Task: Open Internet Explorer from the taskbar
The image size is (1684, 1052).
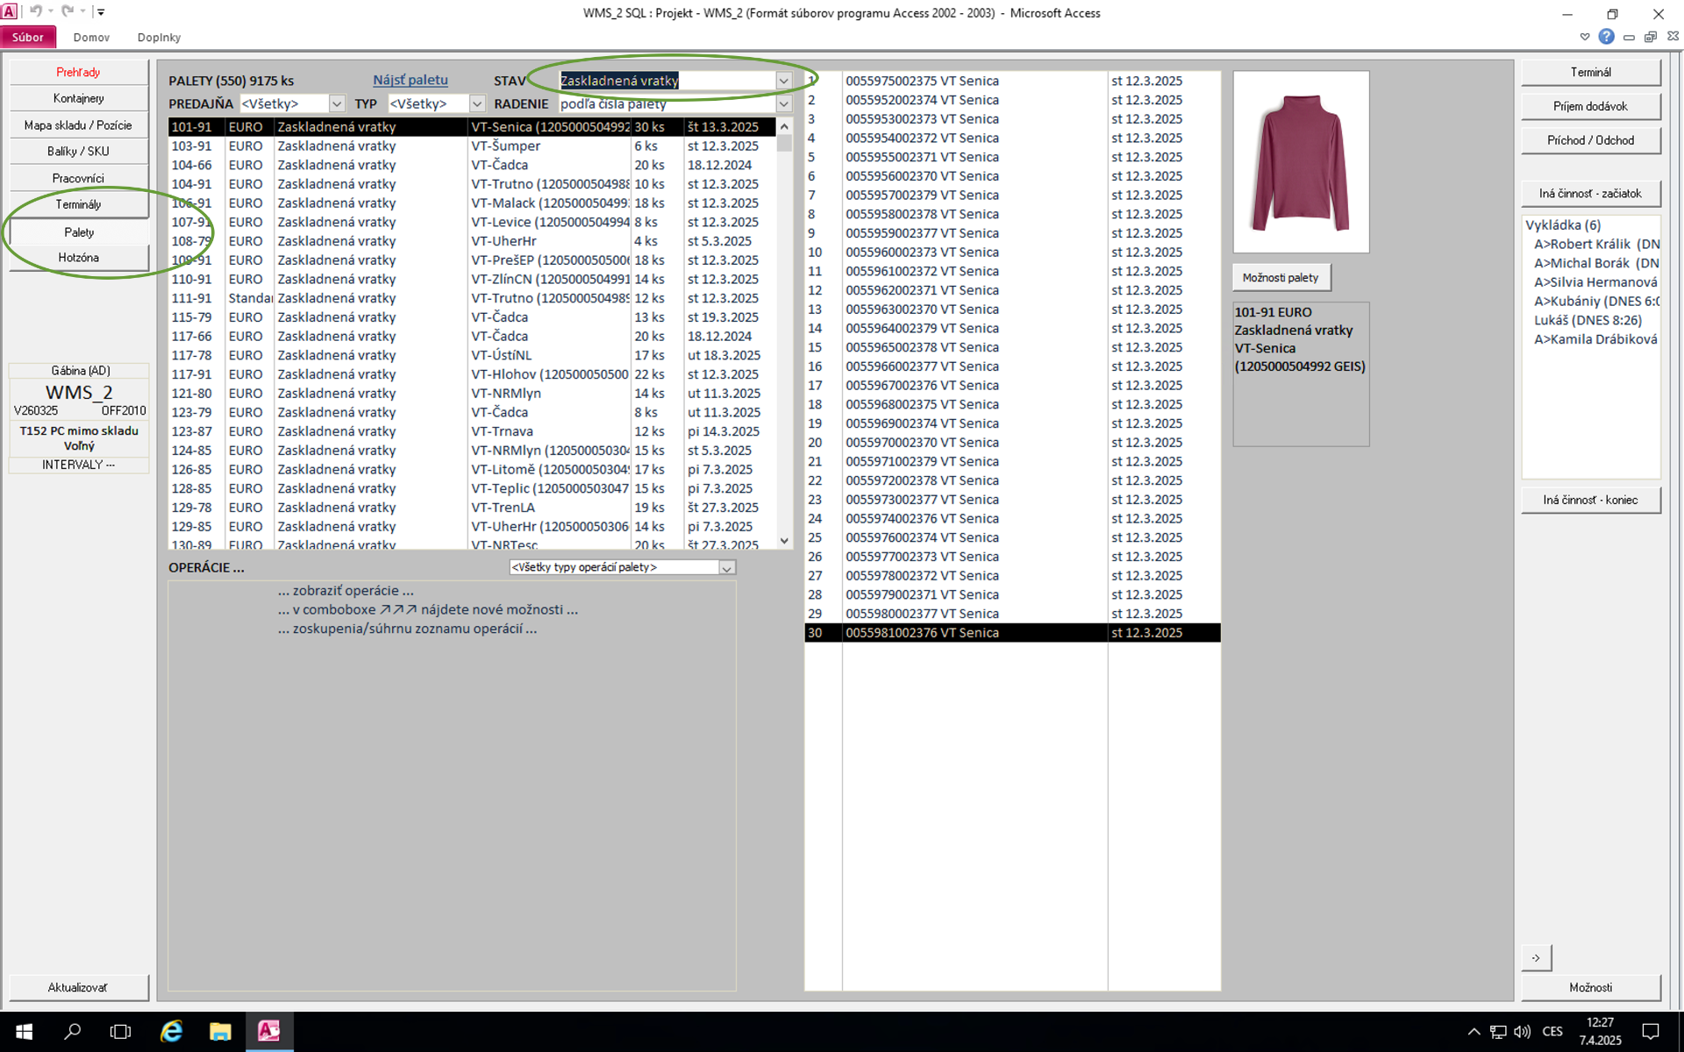Action: point(171,1032)
